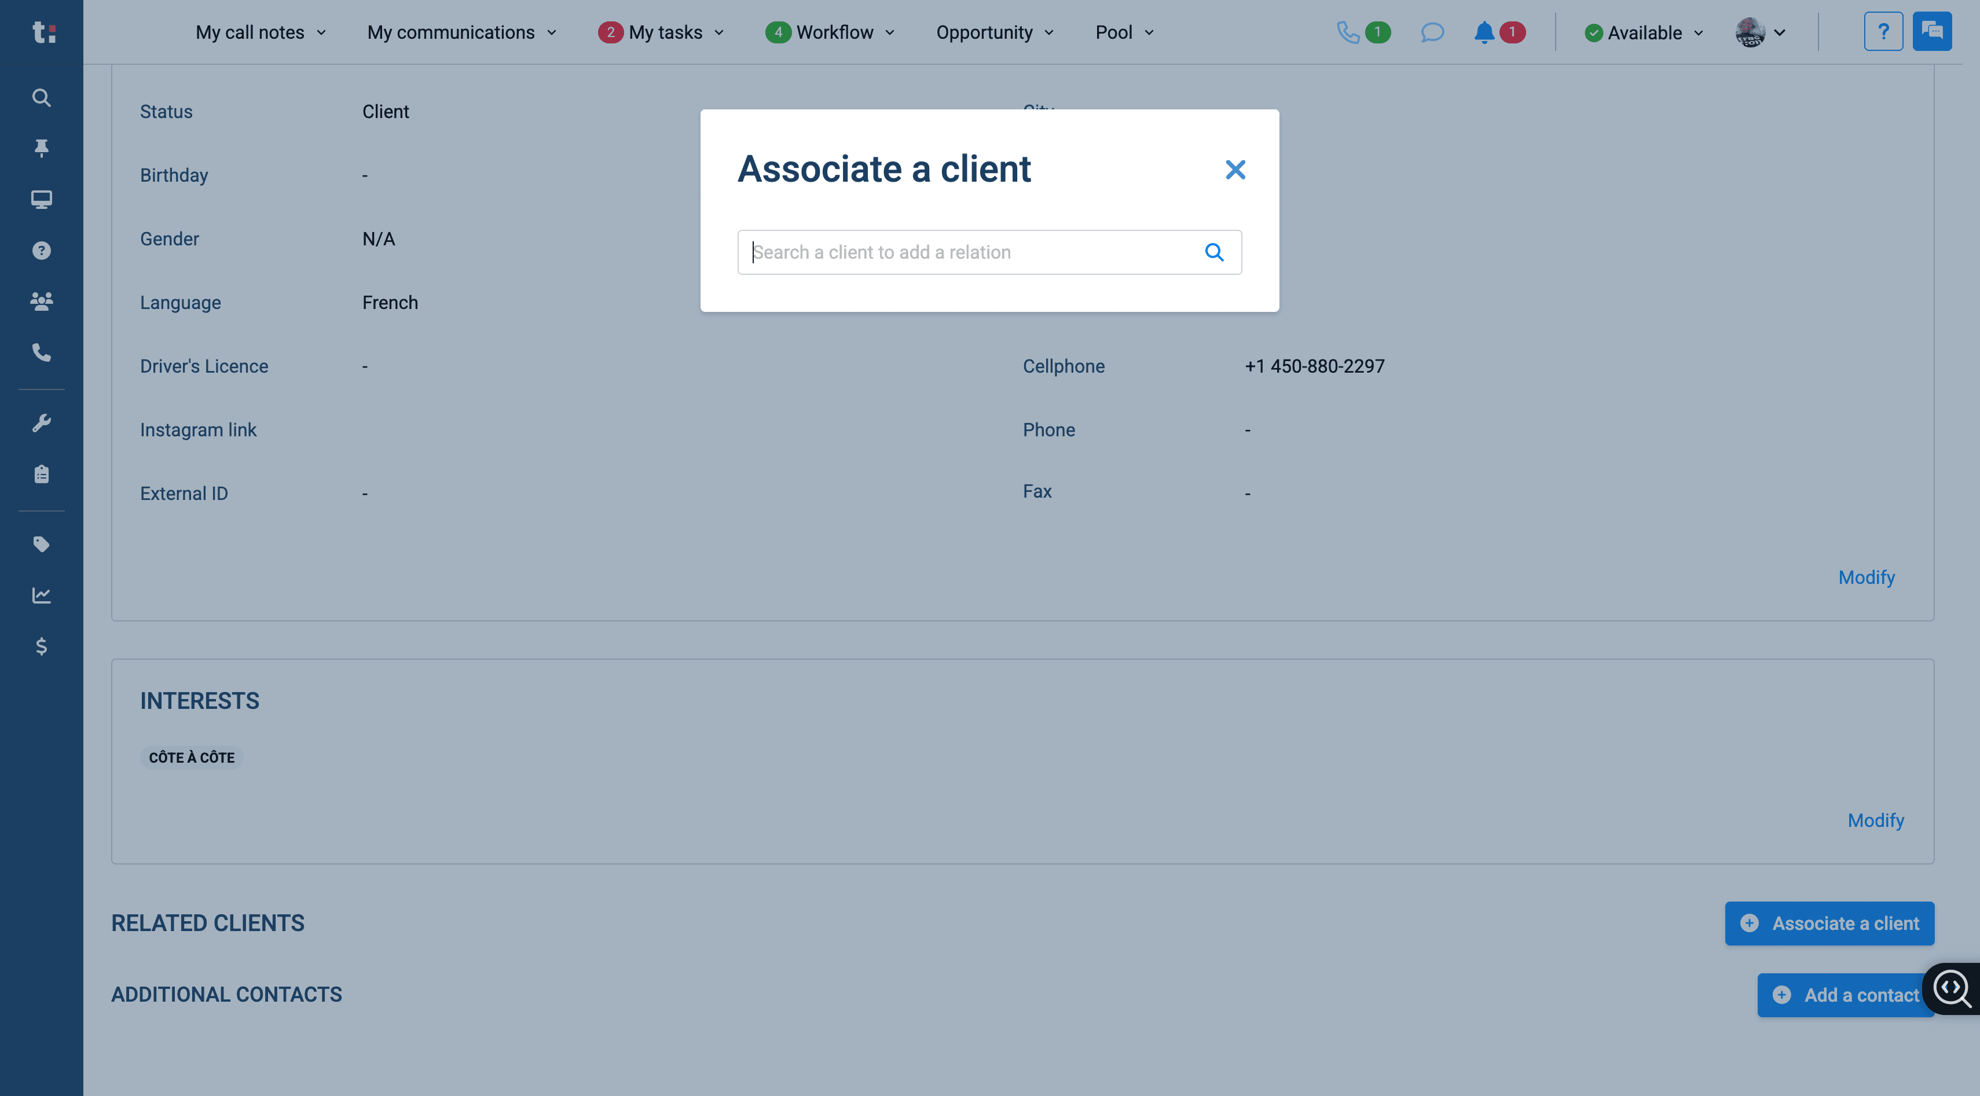Click Modify in client details section
Screen dimensions: 1980x1096
click(1867, 578)
